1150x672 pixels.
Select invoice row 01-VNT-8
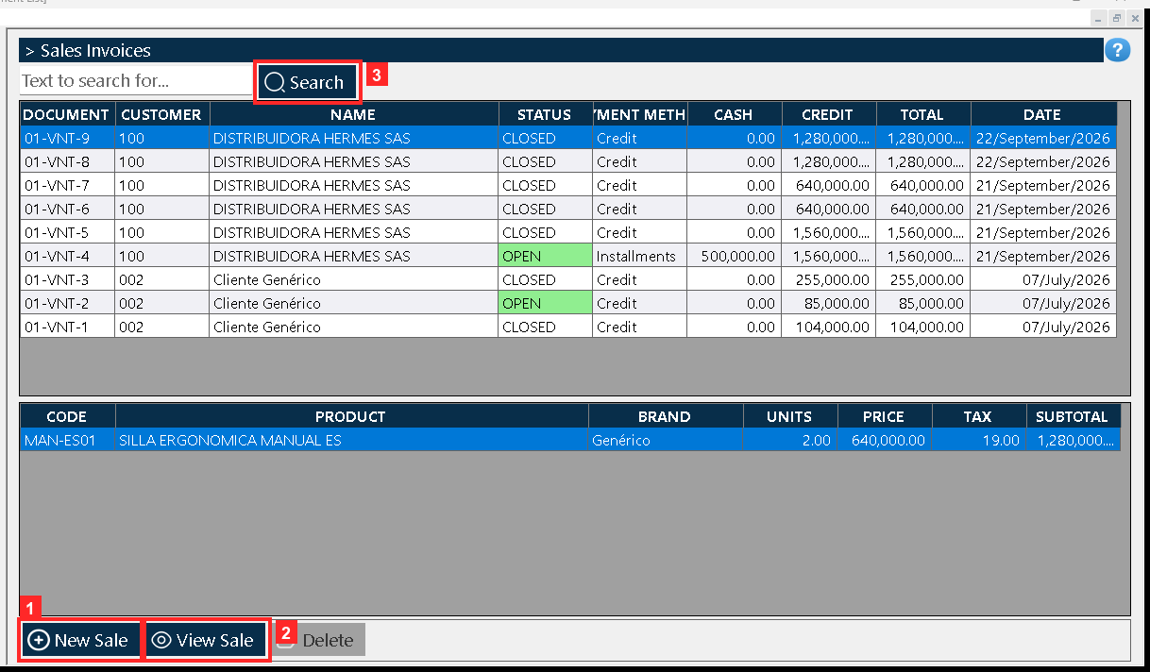click(567, 161)
